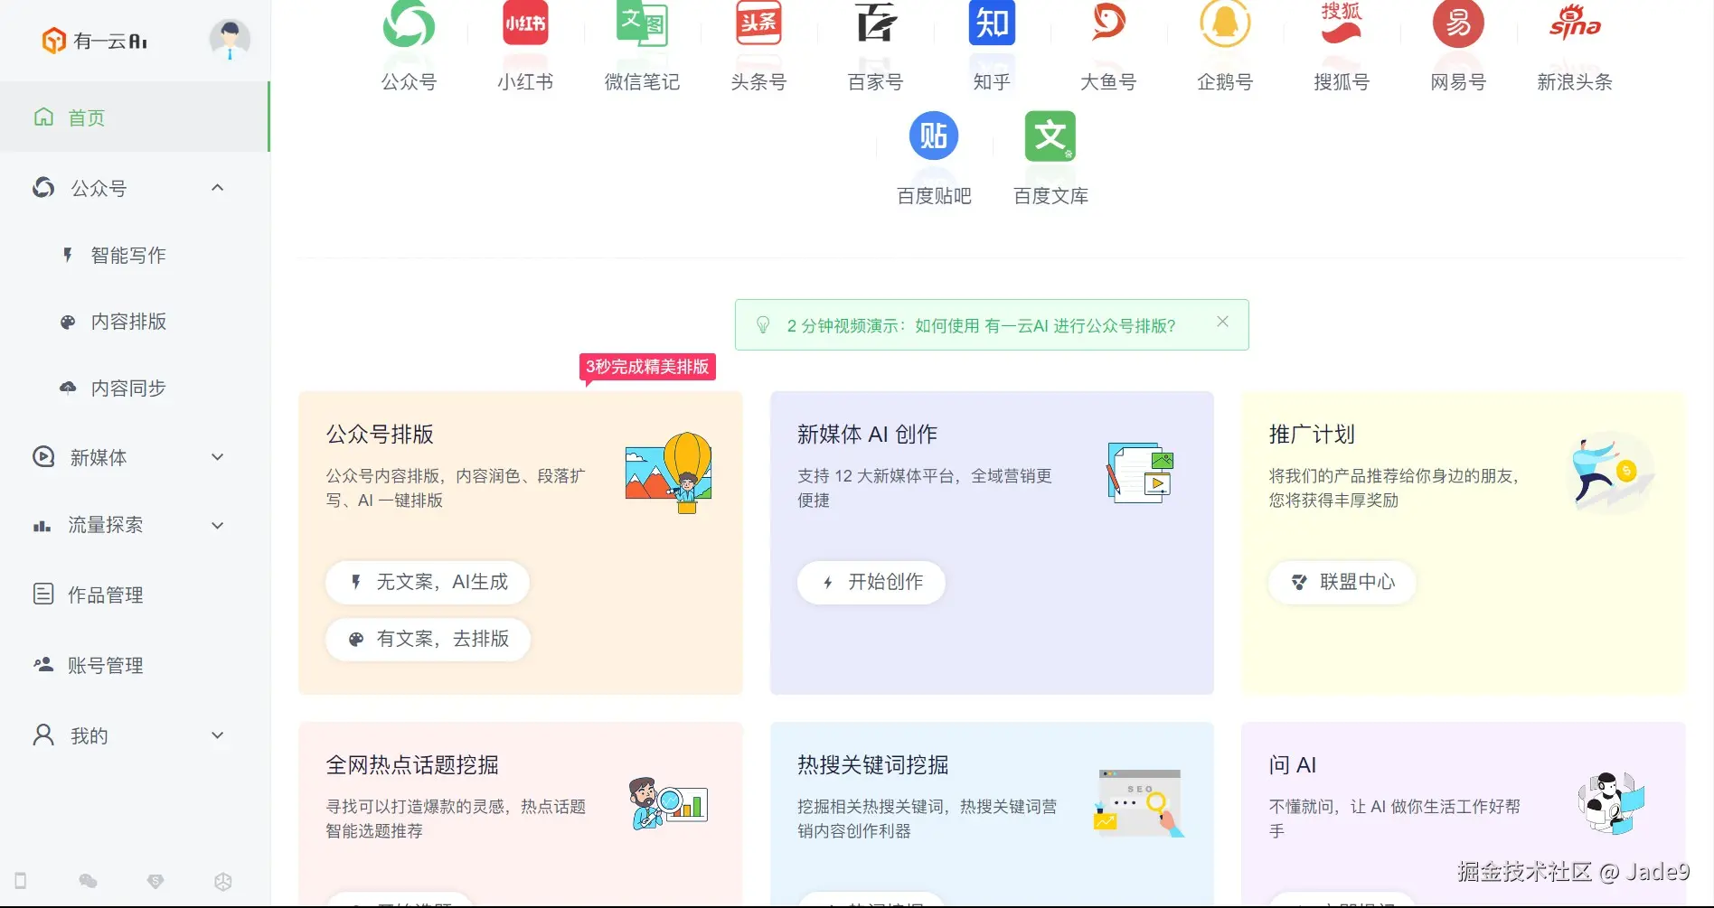Open the 大鱼号 platform icon
The width and height of the screenshot is (1714, 908).
pos(1108,23)
